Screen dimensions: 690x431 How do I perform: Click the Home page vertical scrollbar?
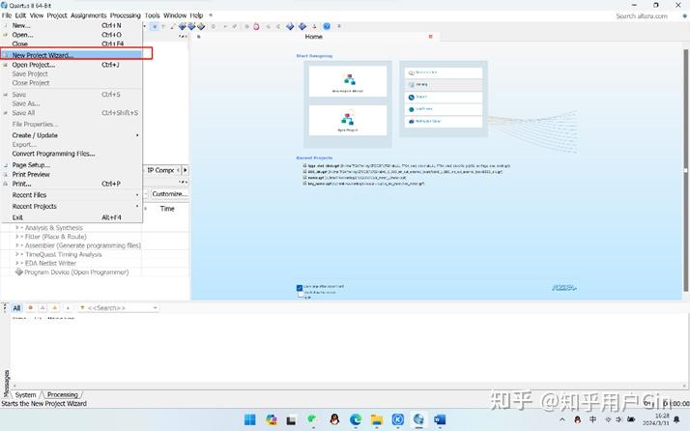coord(685,169)
